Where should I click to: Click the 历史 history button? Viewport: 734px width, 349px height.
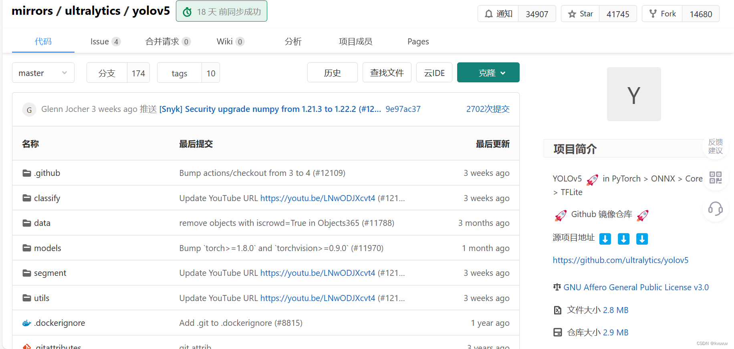point(333,72)
